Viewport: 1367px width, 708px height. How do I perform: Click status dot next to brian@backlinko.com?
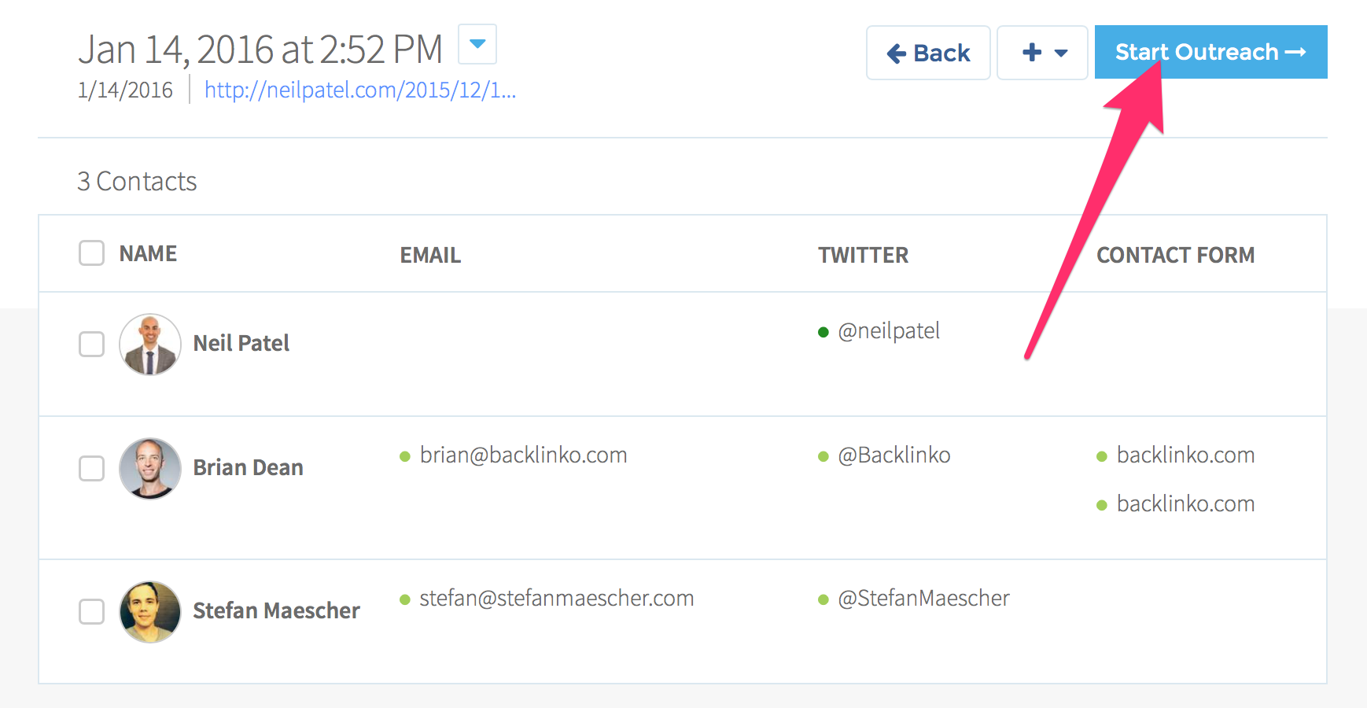pos(405,456)
